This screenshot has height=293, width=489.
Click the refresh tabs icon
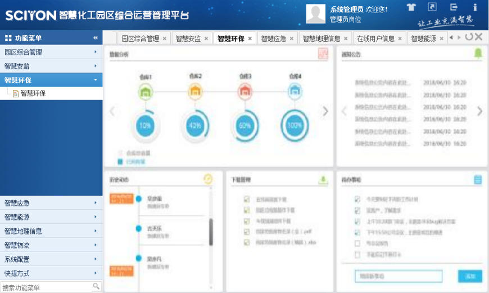[x=468, y=37]
